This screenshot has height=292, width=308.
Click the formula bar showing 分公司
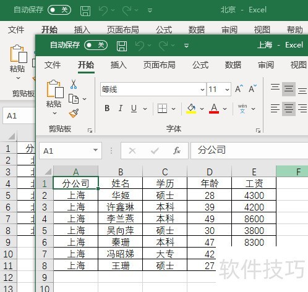click(x=249, y=150)
